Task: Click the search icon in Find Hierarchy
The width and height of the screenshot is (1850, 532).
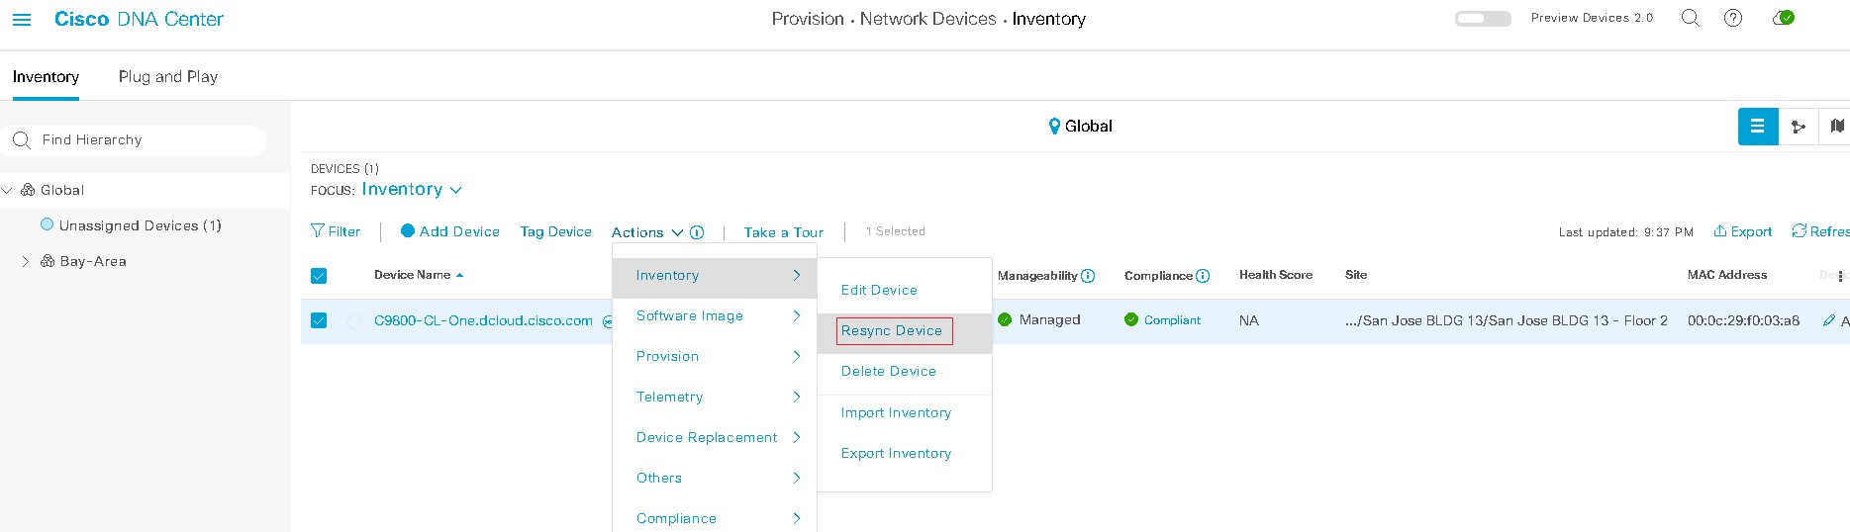Action: tap(21, 140)
